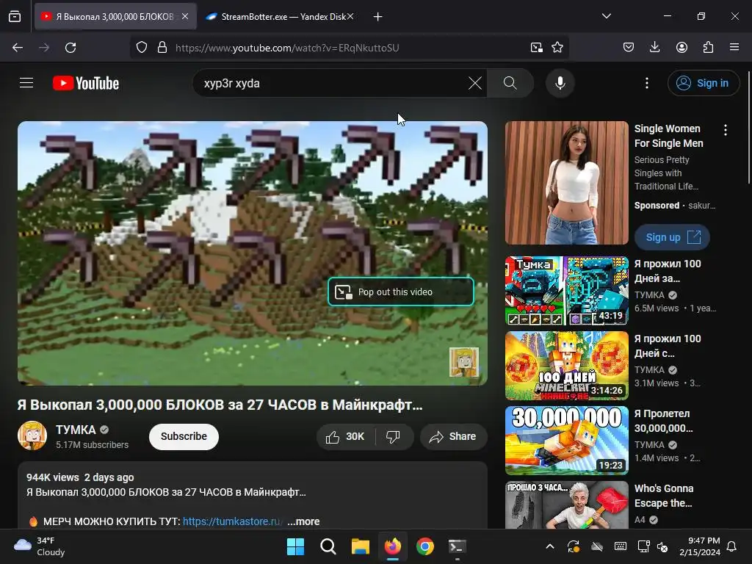The height and width of the screenshot is (564, 752).
Task: Open ТУМКА channel avatar
Action: 32,435
